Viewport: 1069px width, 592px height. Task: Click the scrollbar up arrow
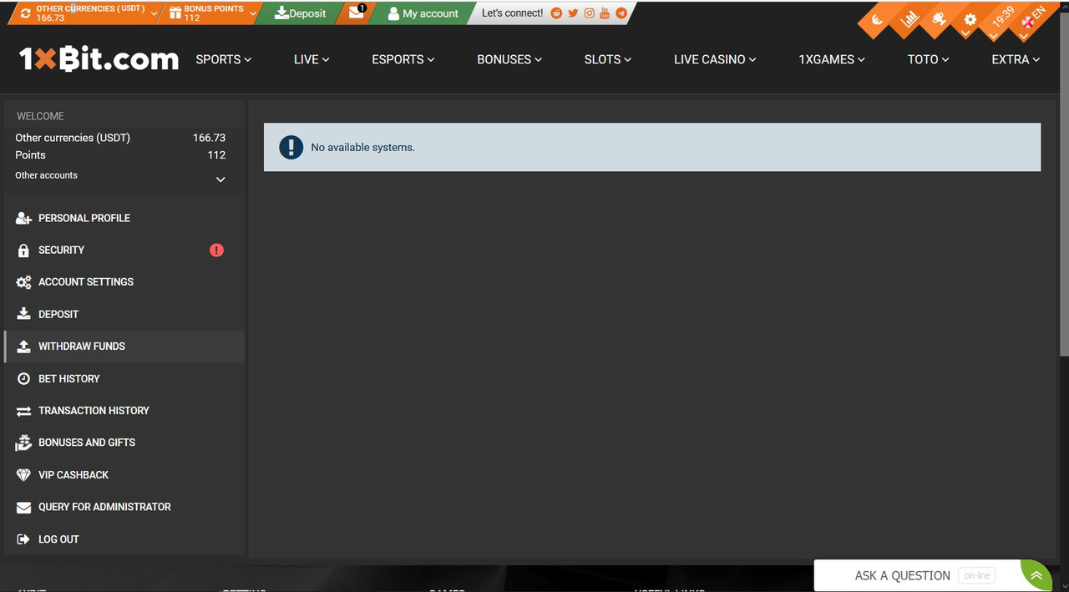[x=1064, y=6]
